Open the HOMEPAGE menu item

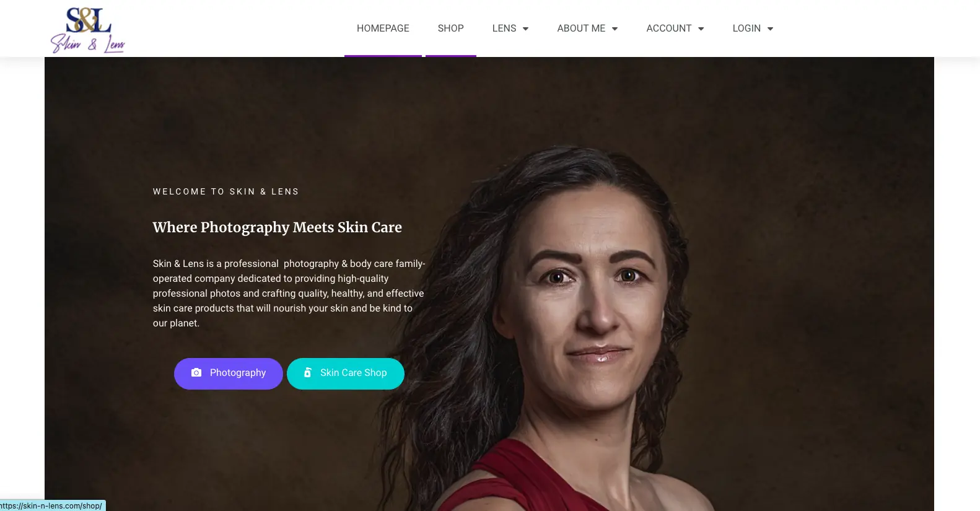pyautogui.click(x=383, y=28)
